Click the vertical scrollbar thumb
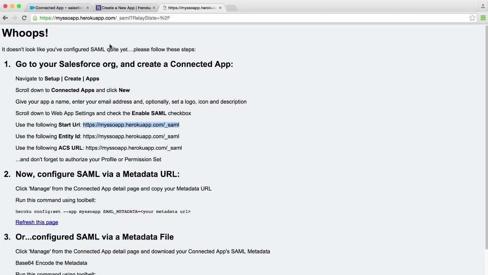 486,137
